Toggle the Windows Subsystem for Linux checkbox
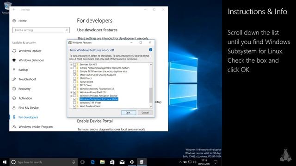Viewport: 296px width, 166px height. tap(75, 99)
